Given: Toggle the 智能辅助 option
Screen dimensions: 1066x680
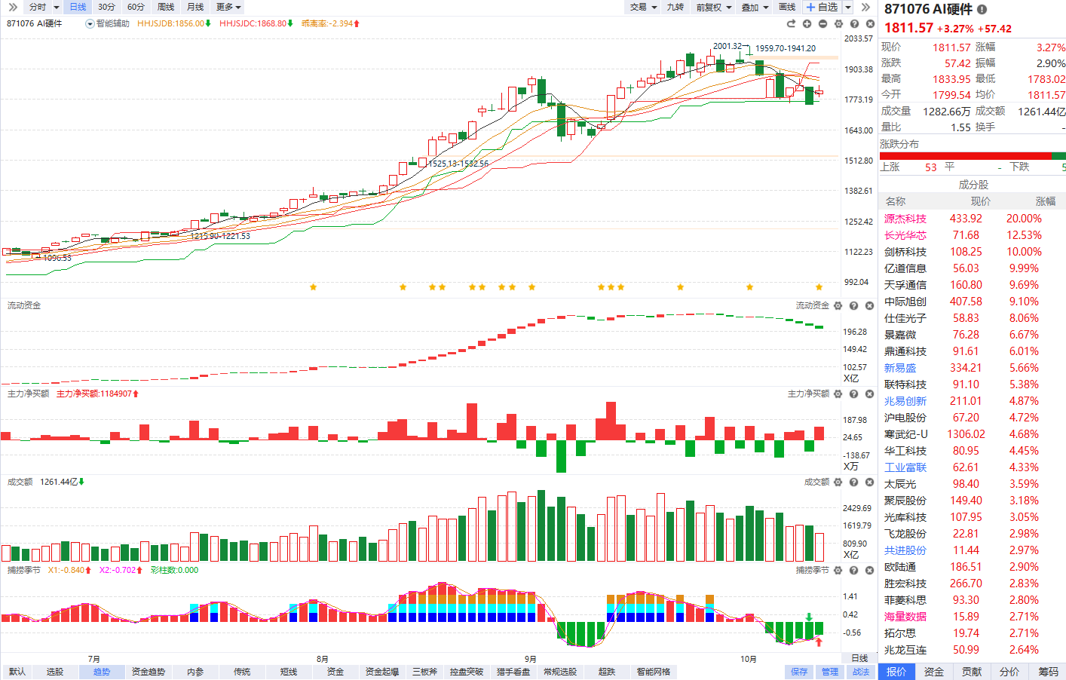Looking at the screenshot, I should tap(108, 24).
